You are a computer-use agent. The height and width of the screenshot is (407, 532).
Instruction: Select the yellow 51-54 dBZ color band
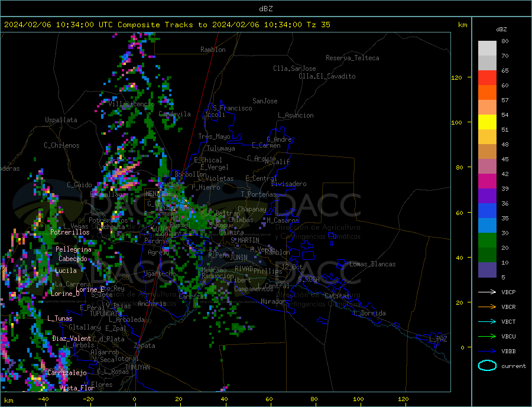[487, 122]
